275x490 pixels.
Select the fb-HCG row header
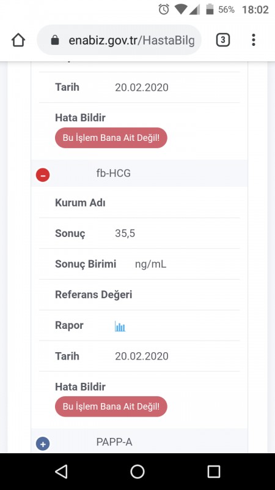[139, 173]
